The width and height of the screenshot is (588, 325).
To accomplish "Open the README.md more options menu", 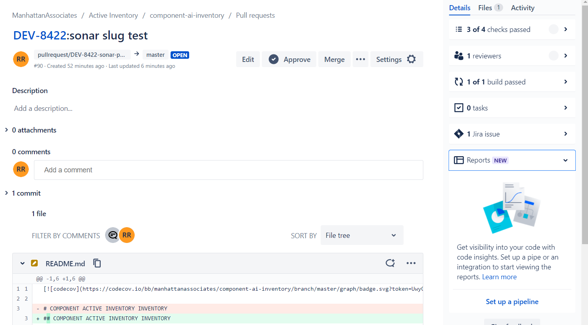I will [x=411, y=263].
